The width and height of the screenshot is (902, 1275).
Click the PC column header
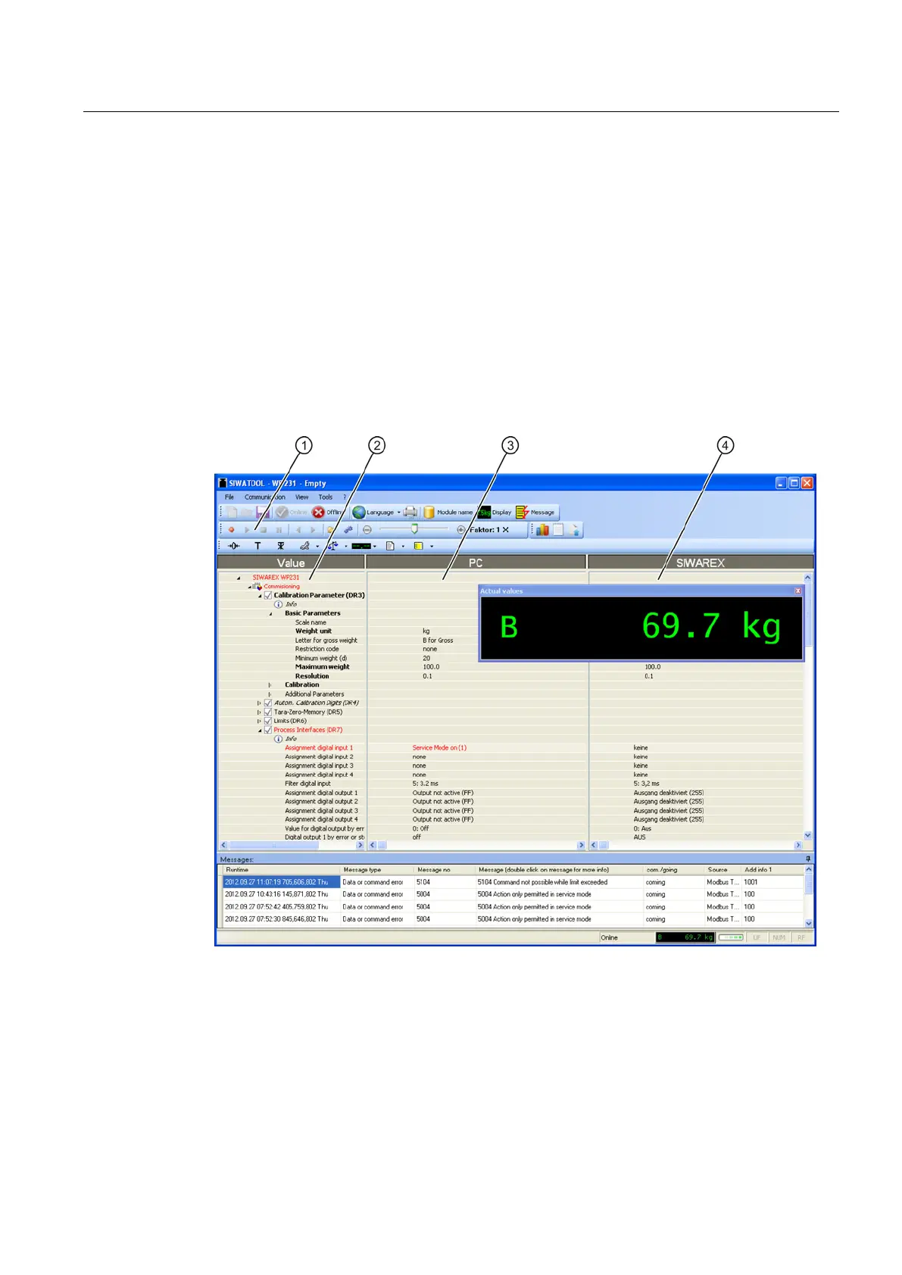pyautogui.click(x=476, y=563)
